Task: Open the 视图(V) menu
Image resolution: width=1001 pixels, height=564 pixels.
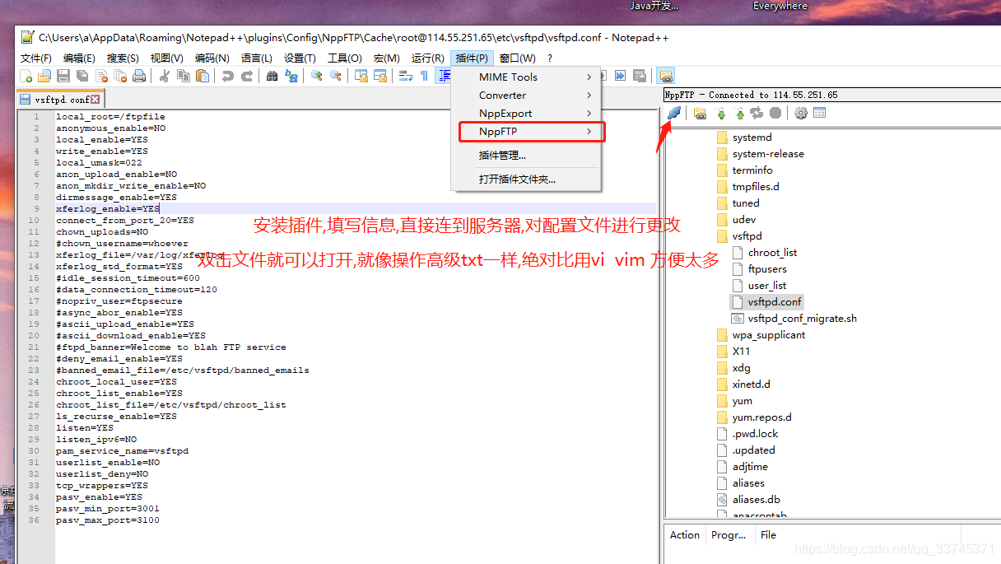Action: 167,58
